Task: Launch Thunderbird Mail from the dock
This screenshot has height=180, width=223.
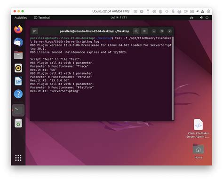Action: coord(18,42)
